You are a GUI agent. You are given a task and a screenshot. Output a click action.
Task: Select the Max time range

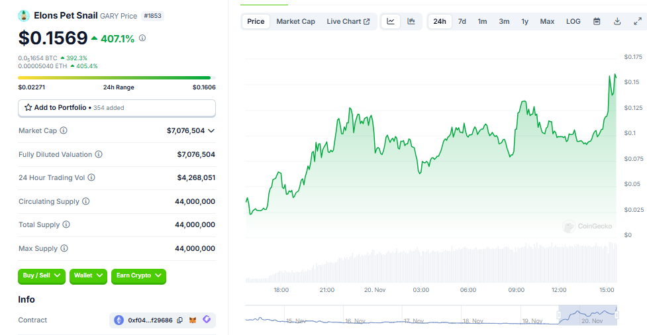pyautogui.click(x=547, y=21)
